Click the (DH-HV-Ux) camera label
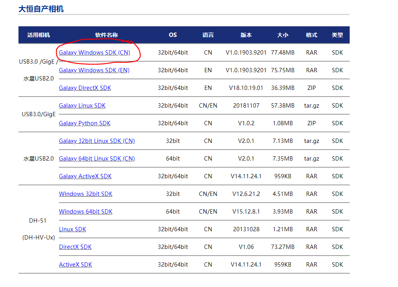The height and width of the screenshot is (287, 398). [39, 238]
